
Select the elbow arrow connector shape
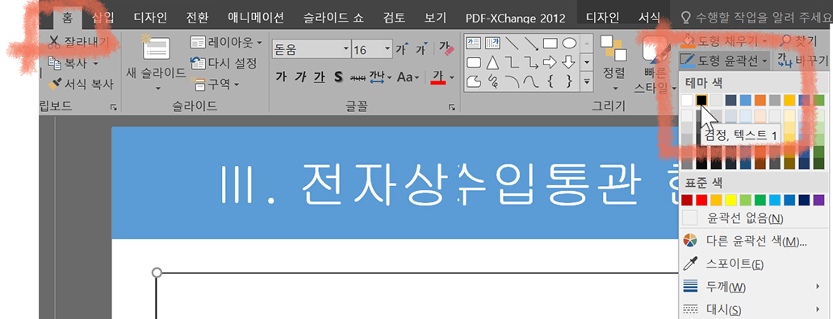click(x=531, y=63)
